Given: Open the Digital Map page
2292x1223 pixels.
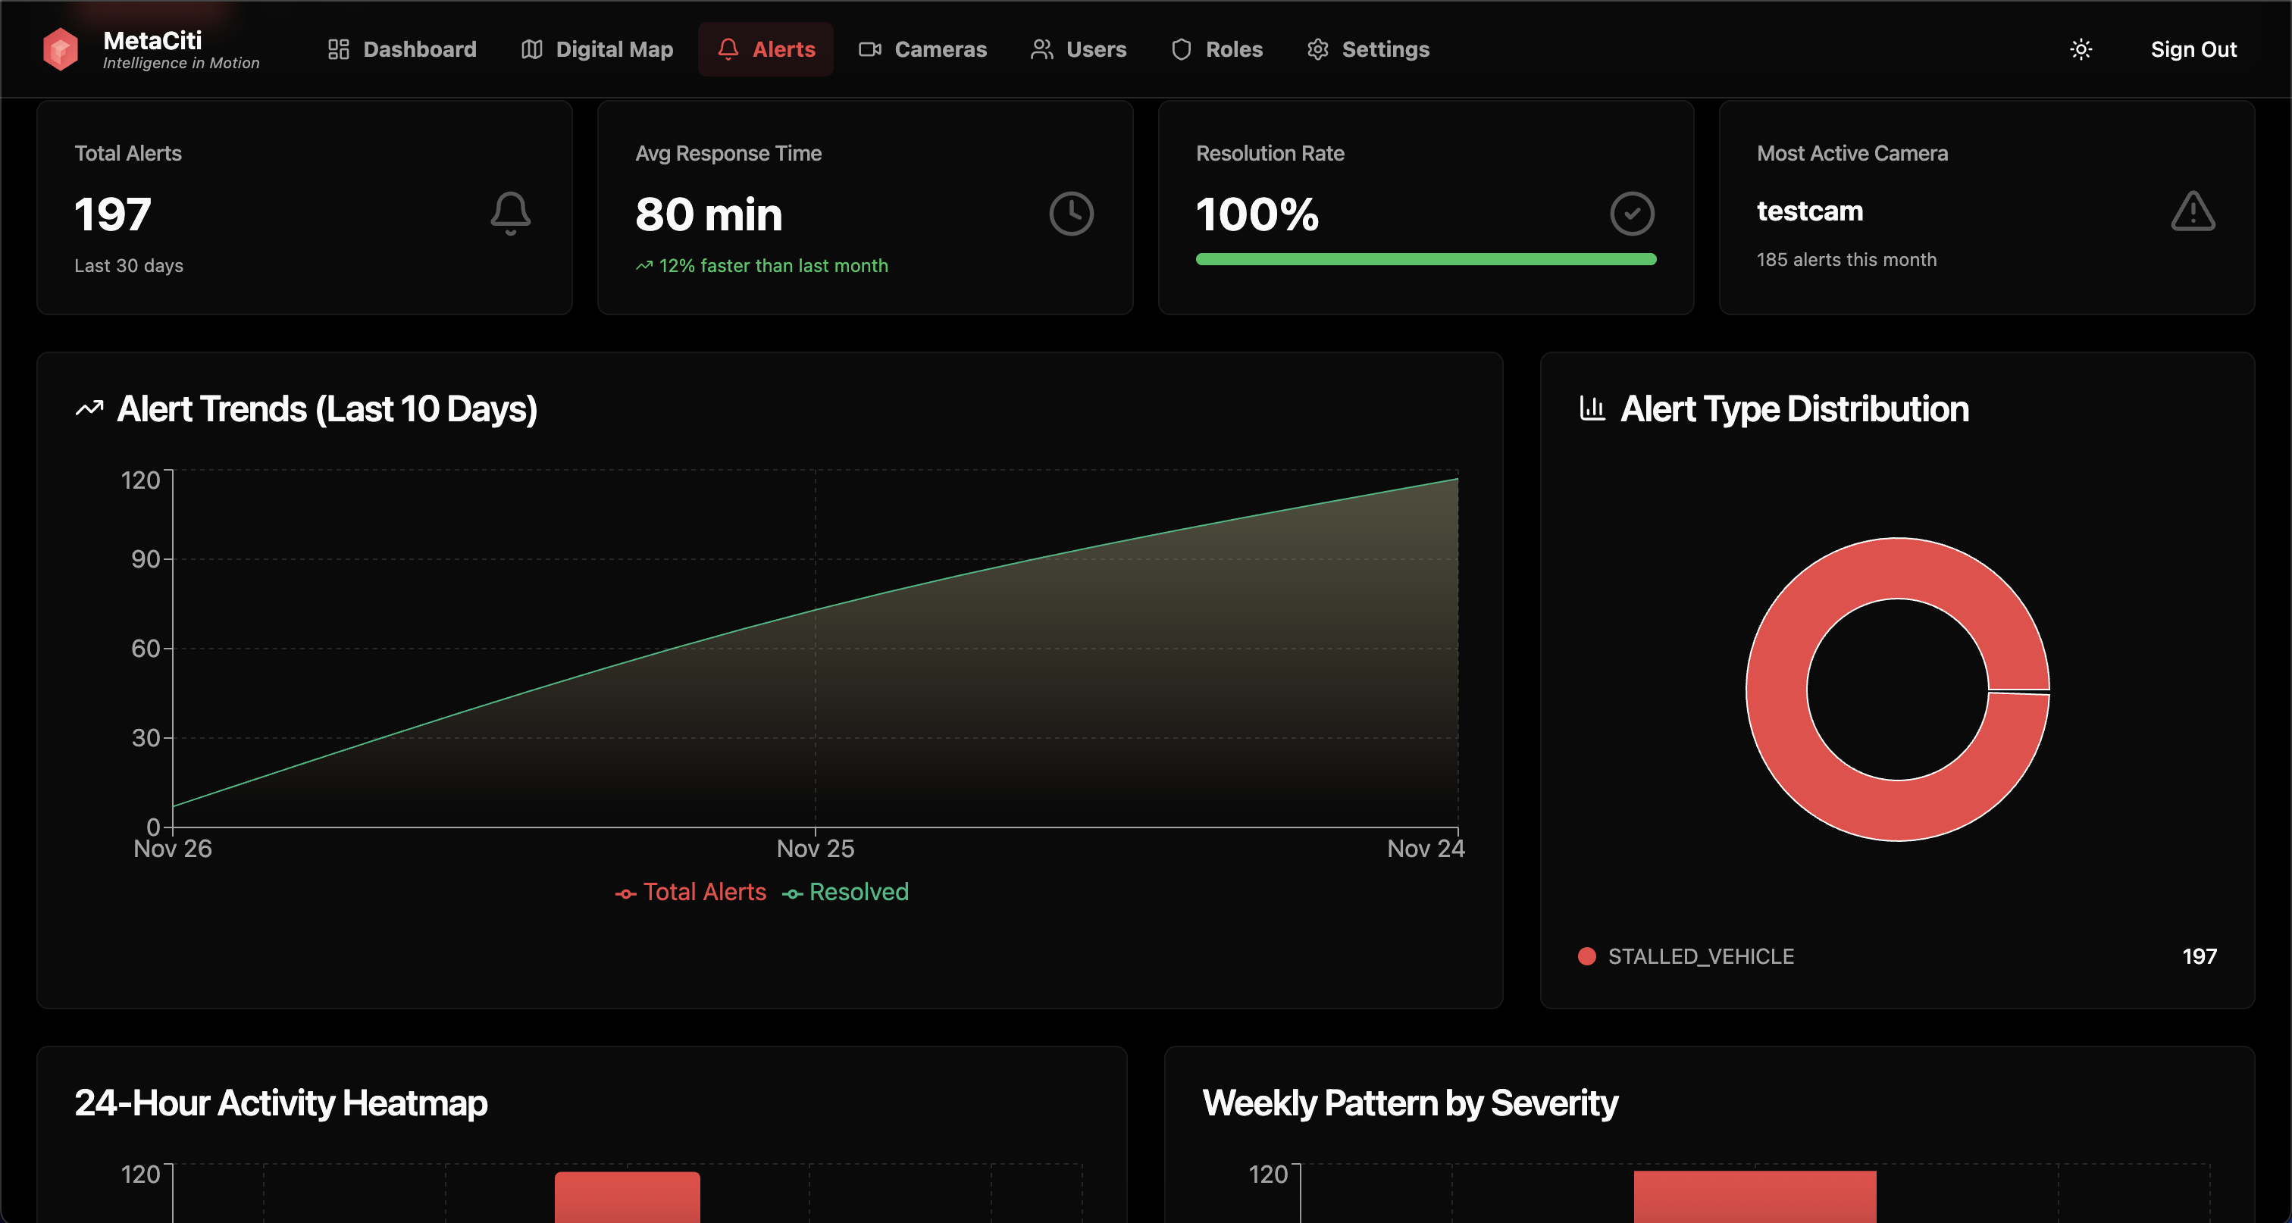Looking at the screenshot, I should (597, 49).
